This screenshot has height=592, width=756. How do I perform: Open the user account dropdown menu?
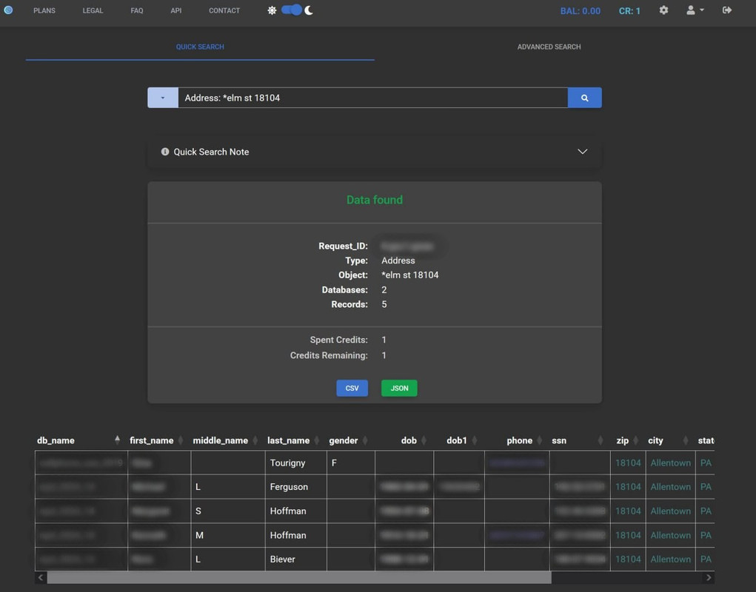(695, 10)
